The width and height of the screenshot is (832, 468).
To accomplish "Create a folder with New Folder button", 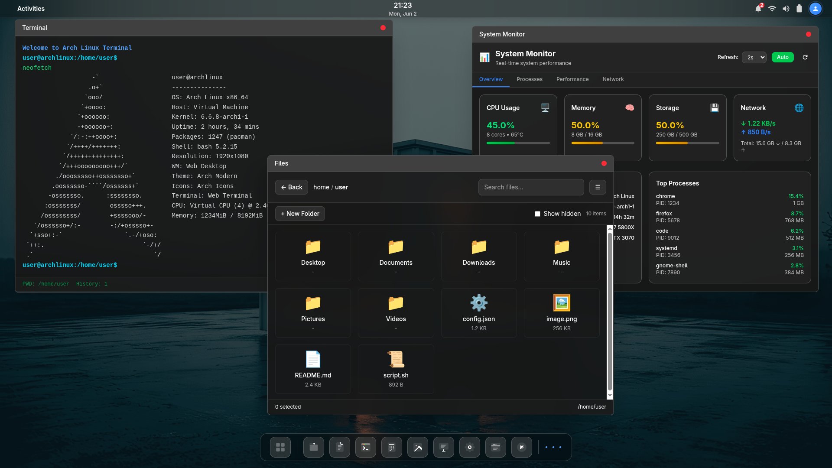I will [x=300, y=214].
